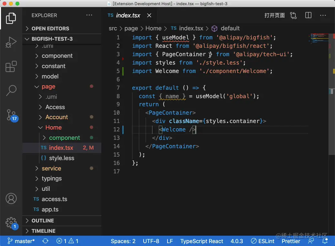Change end of line via LF

170,241
